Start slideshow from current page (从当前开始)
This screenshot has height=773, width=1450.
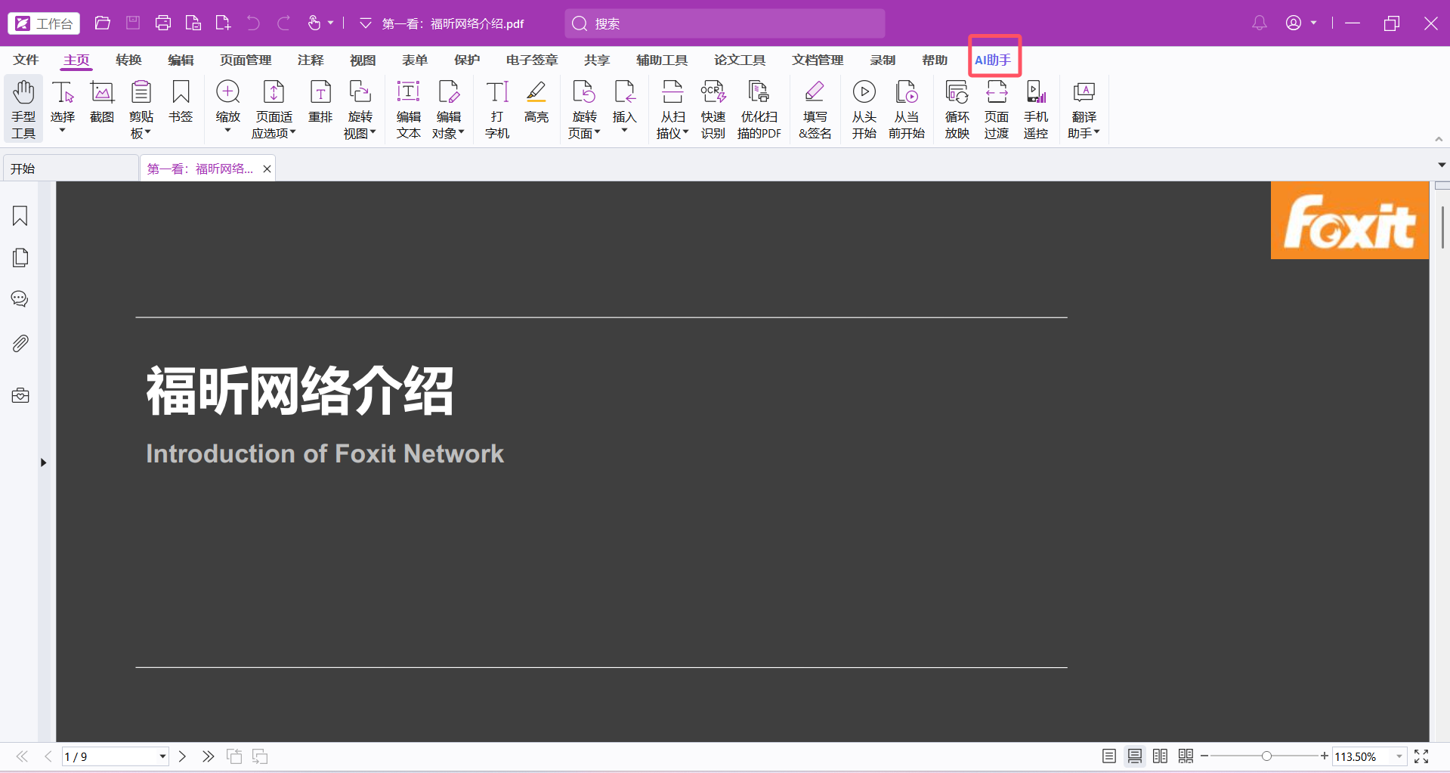pos(906,110)
